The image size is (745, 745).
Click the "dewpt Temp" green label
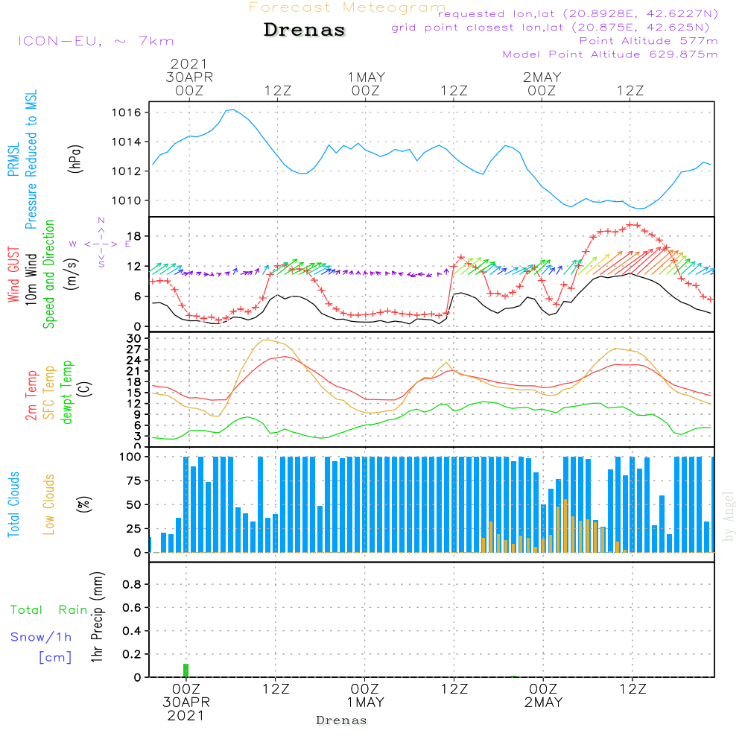tap(67, 392)
